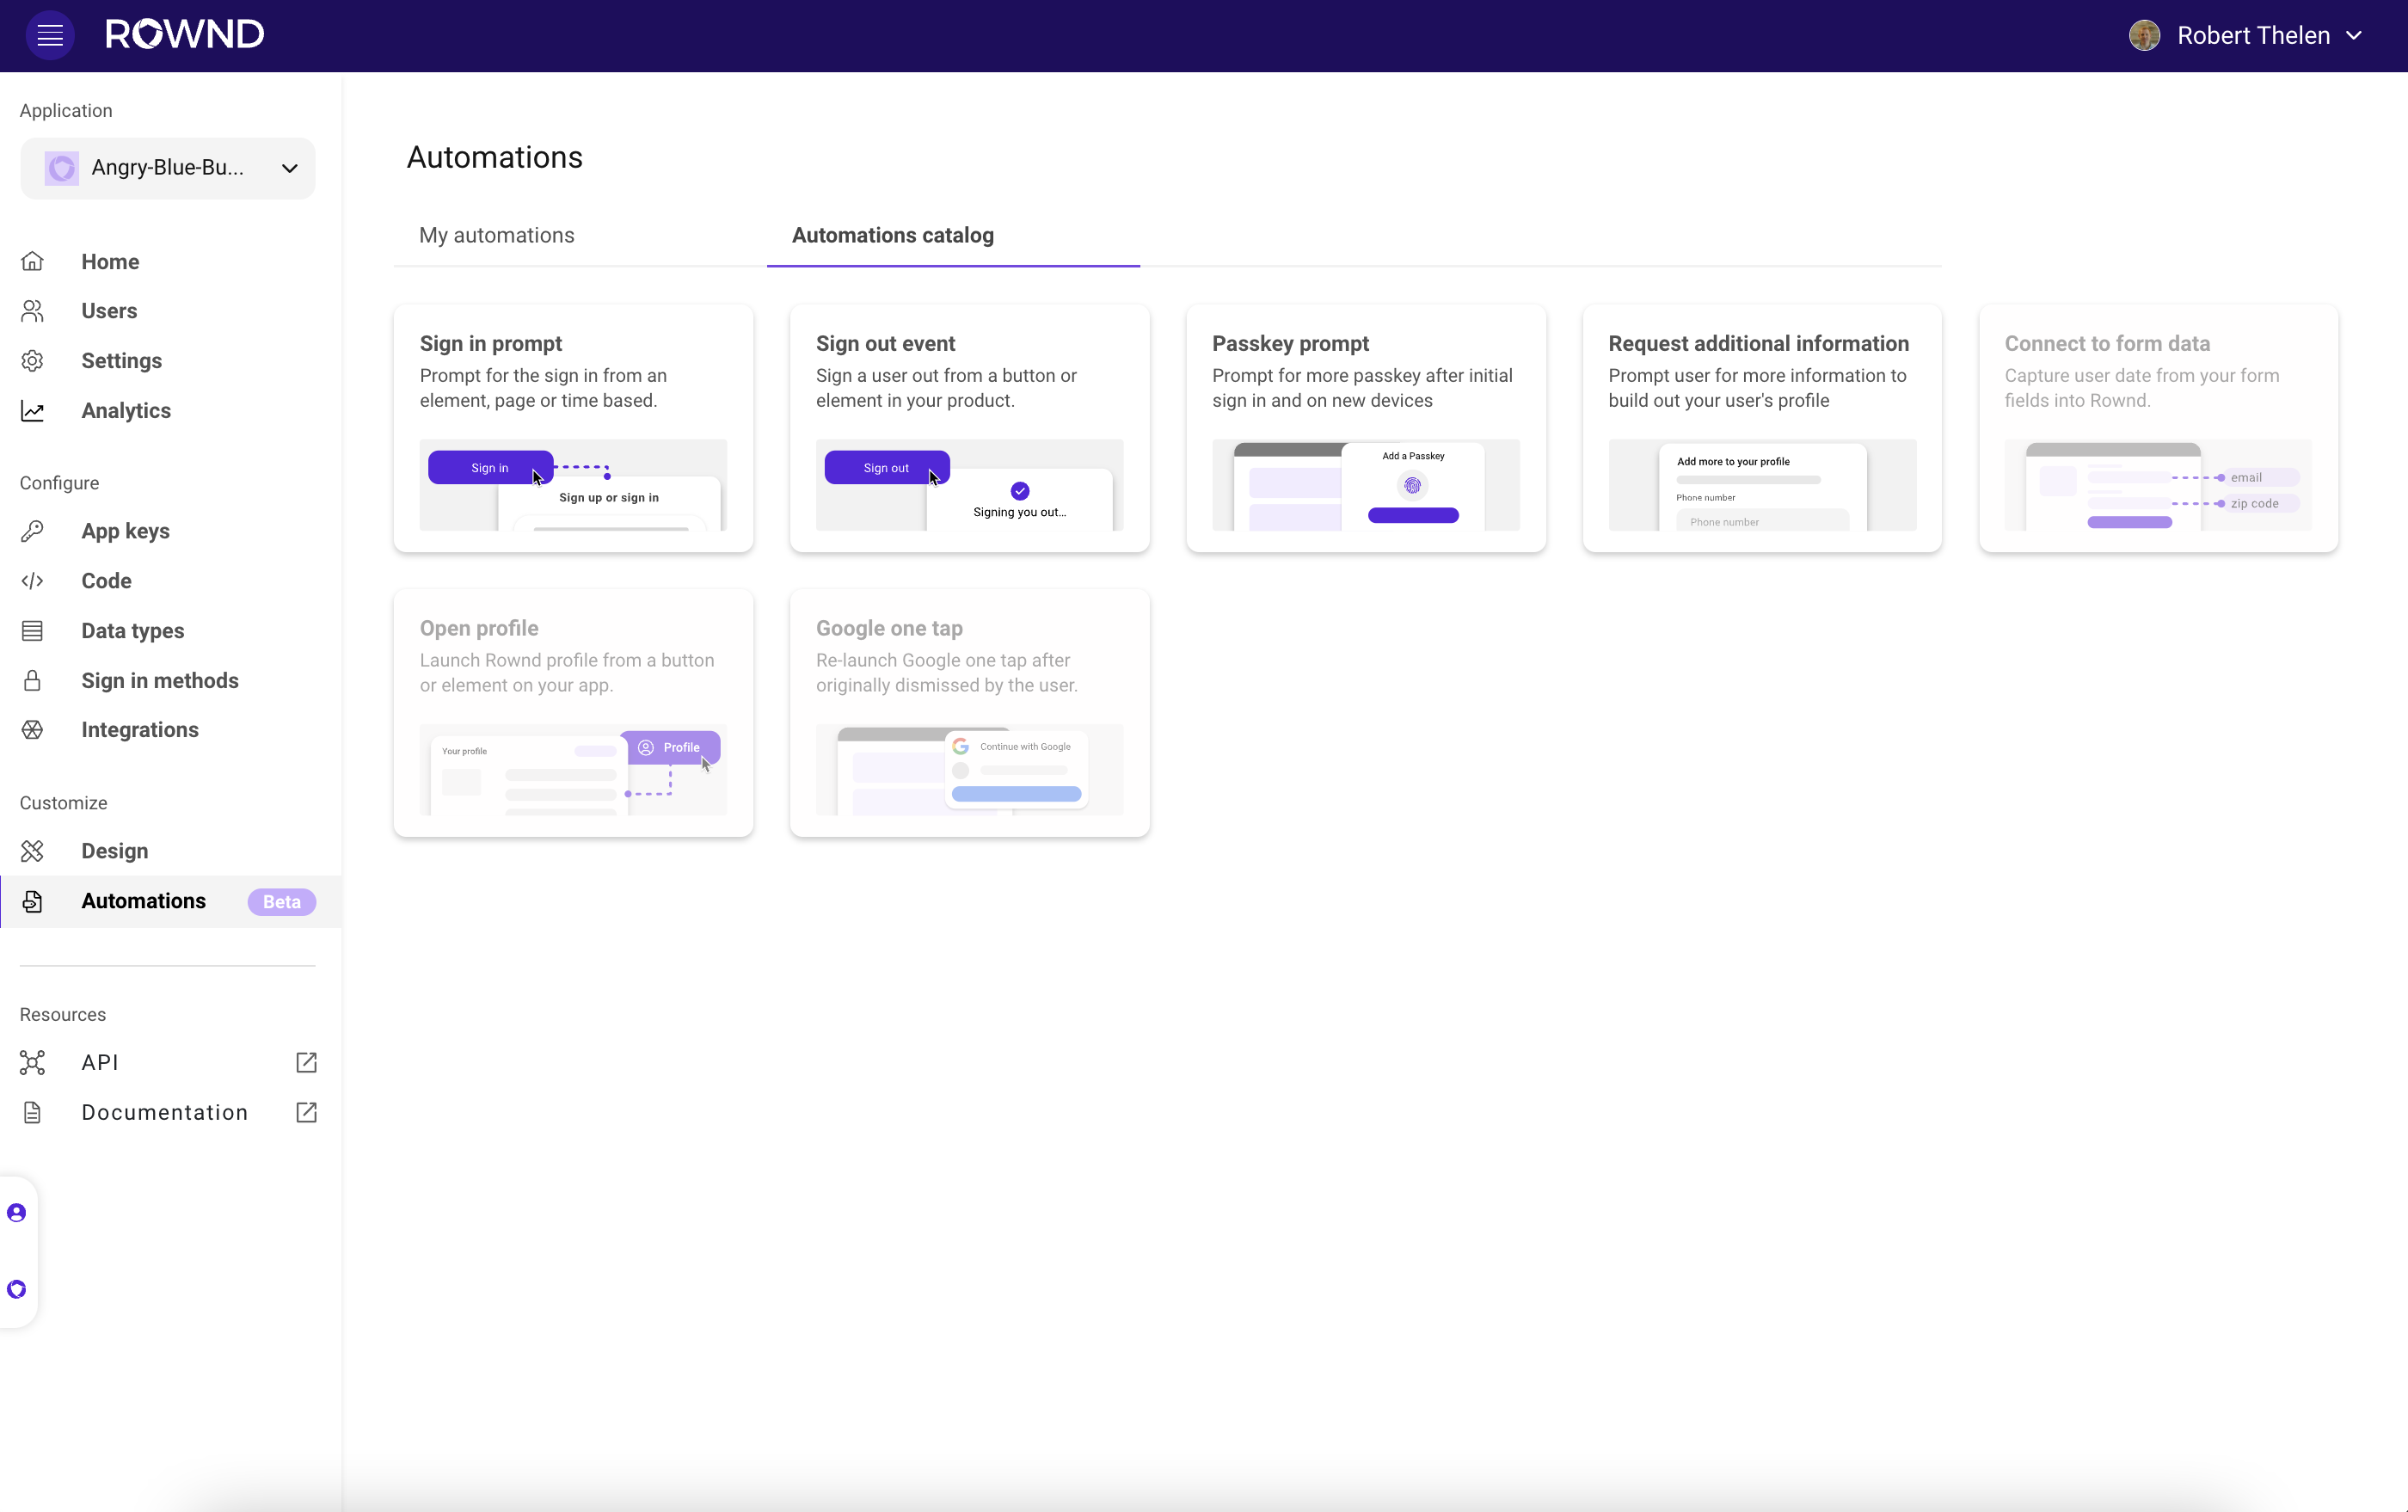Image resolution: width=2408 pixels, height=1512 pixels.
Task: Select the App keys key icon
Action: [x=32, y=531]
